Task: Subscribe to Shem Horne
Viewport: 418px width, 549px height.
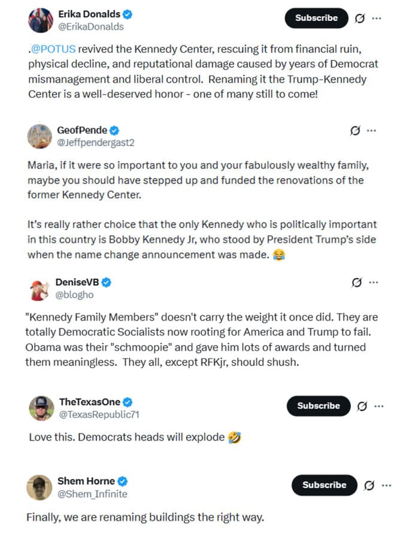Action: [x=323, y=485]
